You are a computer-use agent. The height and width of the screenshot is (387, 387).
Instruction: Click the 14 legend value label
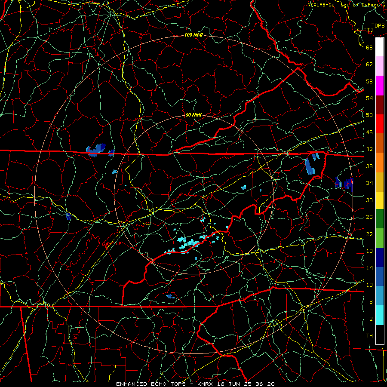pyautogui.click(x=369, y=268)
